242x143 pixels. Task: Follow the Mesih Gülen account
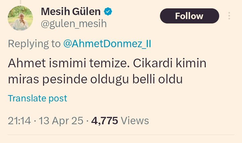pos(190,16)
